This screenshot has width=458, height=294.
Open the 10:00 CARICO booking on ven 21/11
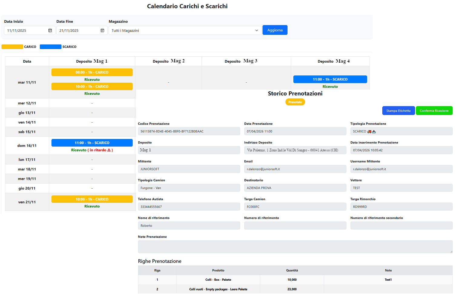pos(92,199)
